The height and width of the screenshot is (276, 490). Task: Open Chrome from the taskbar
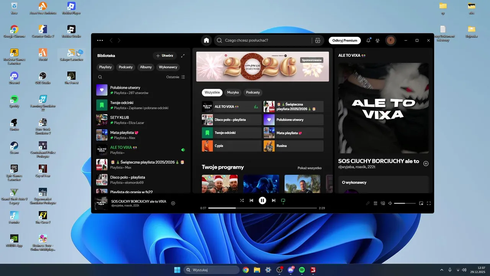246,270
